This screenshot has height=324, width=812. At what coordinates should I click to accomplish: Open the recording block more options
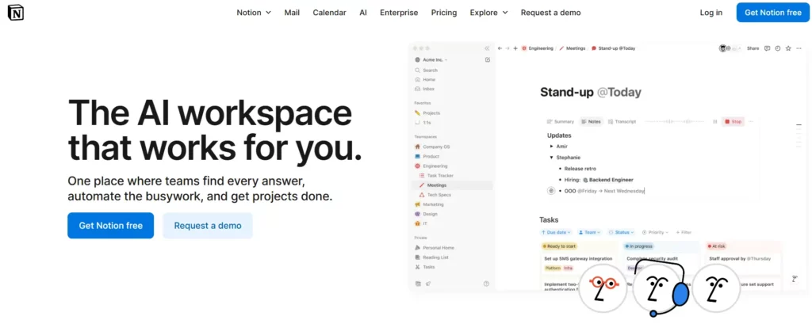point(751,122)
